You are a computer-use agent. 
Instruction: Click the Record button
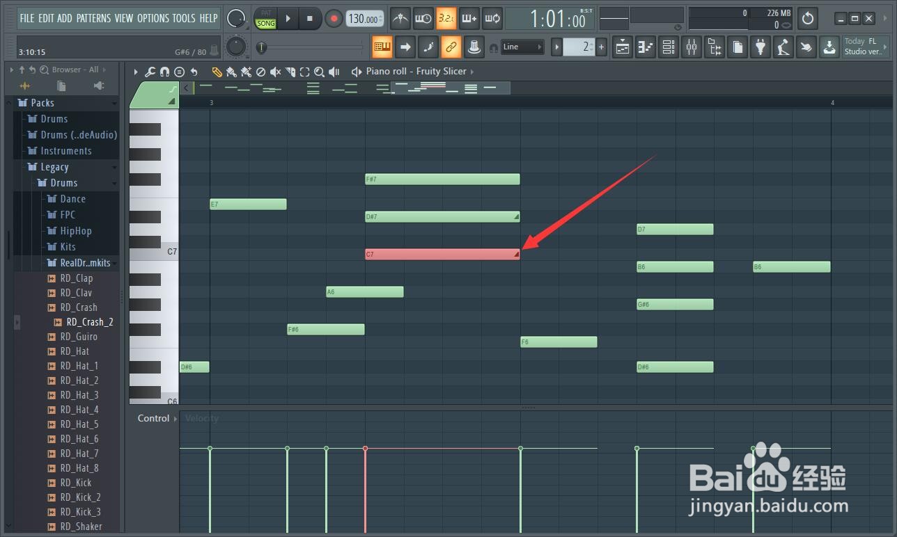tap(334, 19)
